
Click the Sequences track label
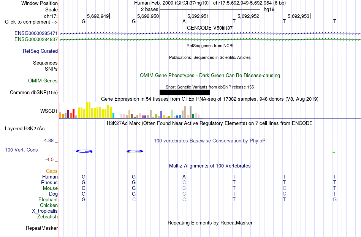(45, 63)
